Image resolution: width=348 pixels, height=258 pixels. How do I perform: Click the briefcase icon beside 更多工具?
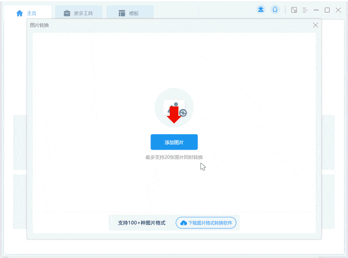(x=67, y=13)
